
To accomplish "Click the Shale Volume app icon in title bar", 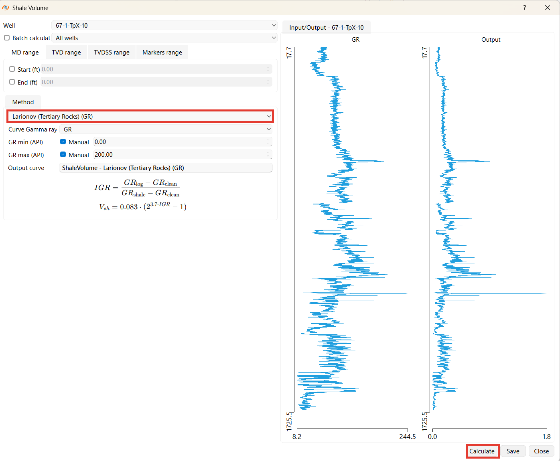I will point(6,8).
